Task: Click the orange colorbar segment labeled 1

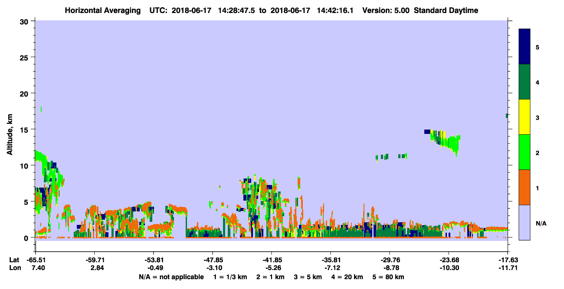Action: (525, 187)
